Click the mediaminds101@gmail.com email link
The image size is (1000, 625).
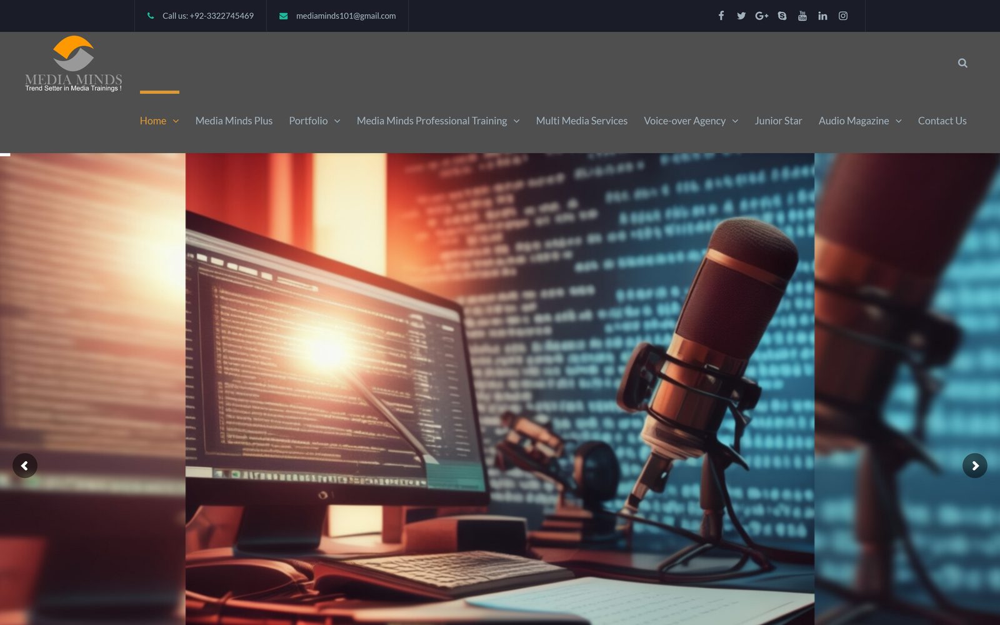click(x=346, y=16)
